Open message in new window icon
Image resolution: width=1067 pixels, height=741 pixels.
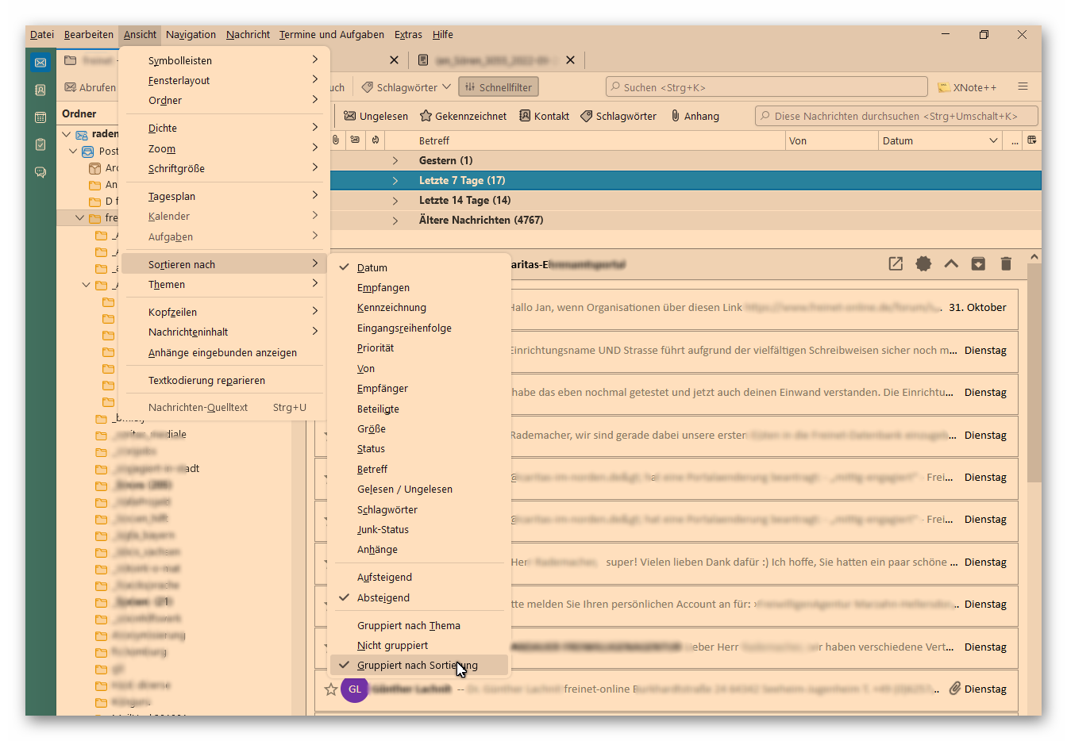(896, 264)
